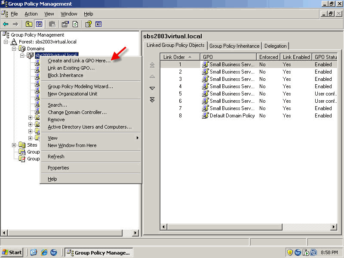Click the Forward arrow toolbar icon
344x258 pixels.
pos(15,24)
